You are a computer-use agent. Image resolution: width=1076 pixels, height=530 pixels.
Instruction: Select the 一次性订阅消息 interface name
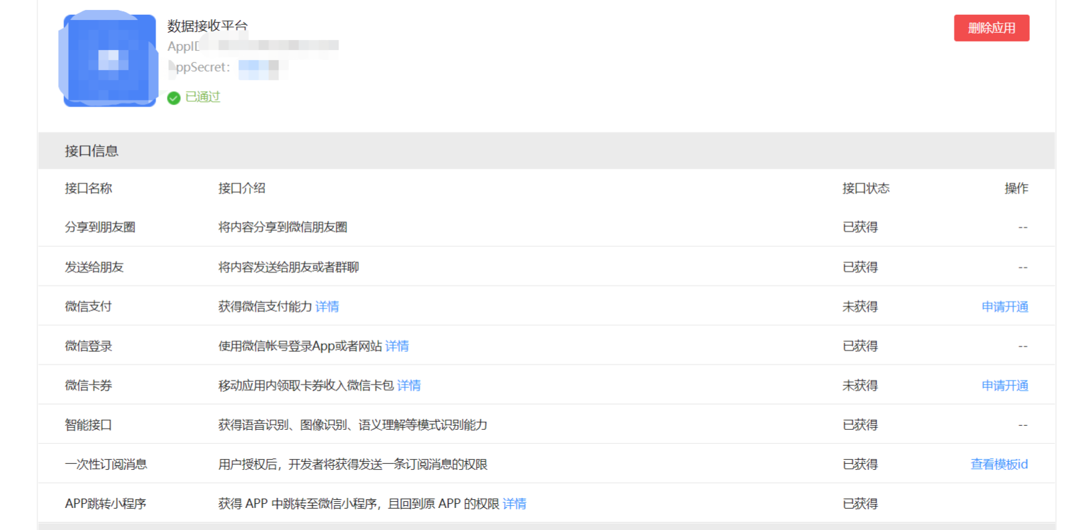point(105,464)
